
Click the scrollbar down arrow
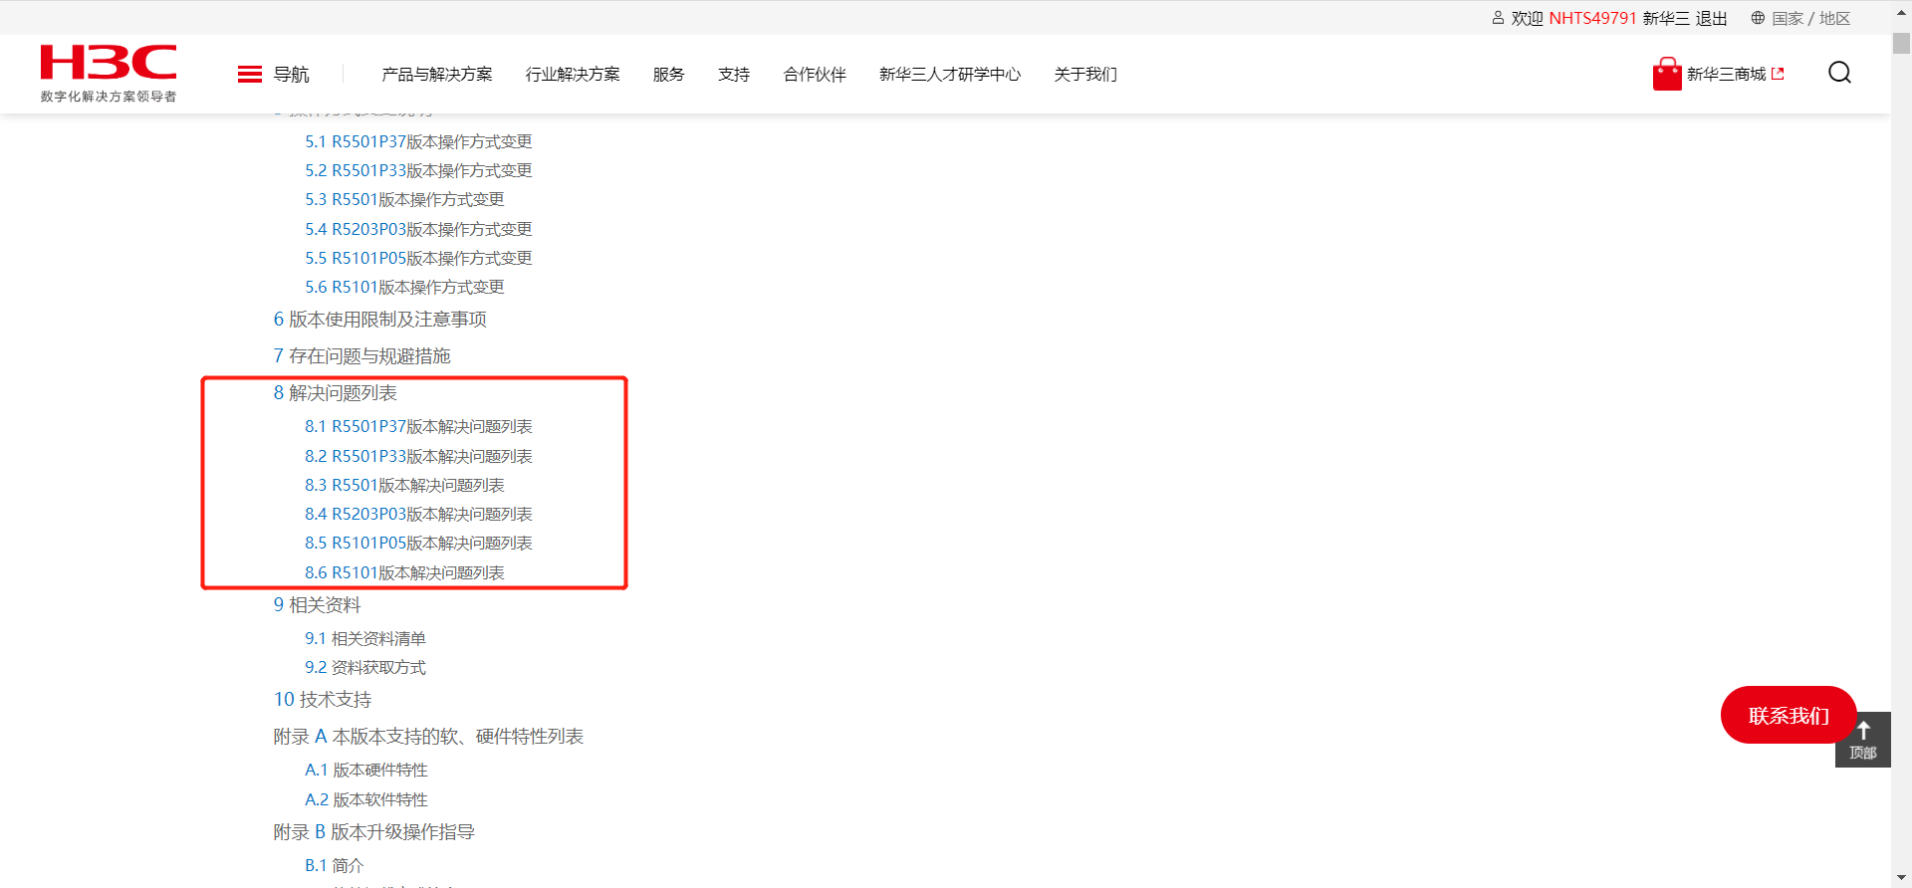pos(1902,879)
